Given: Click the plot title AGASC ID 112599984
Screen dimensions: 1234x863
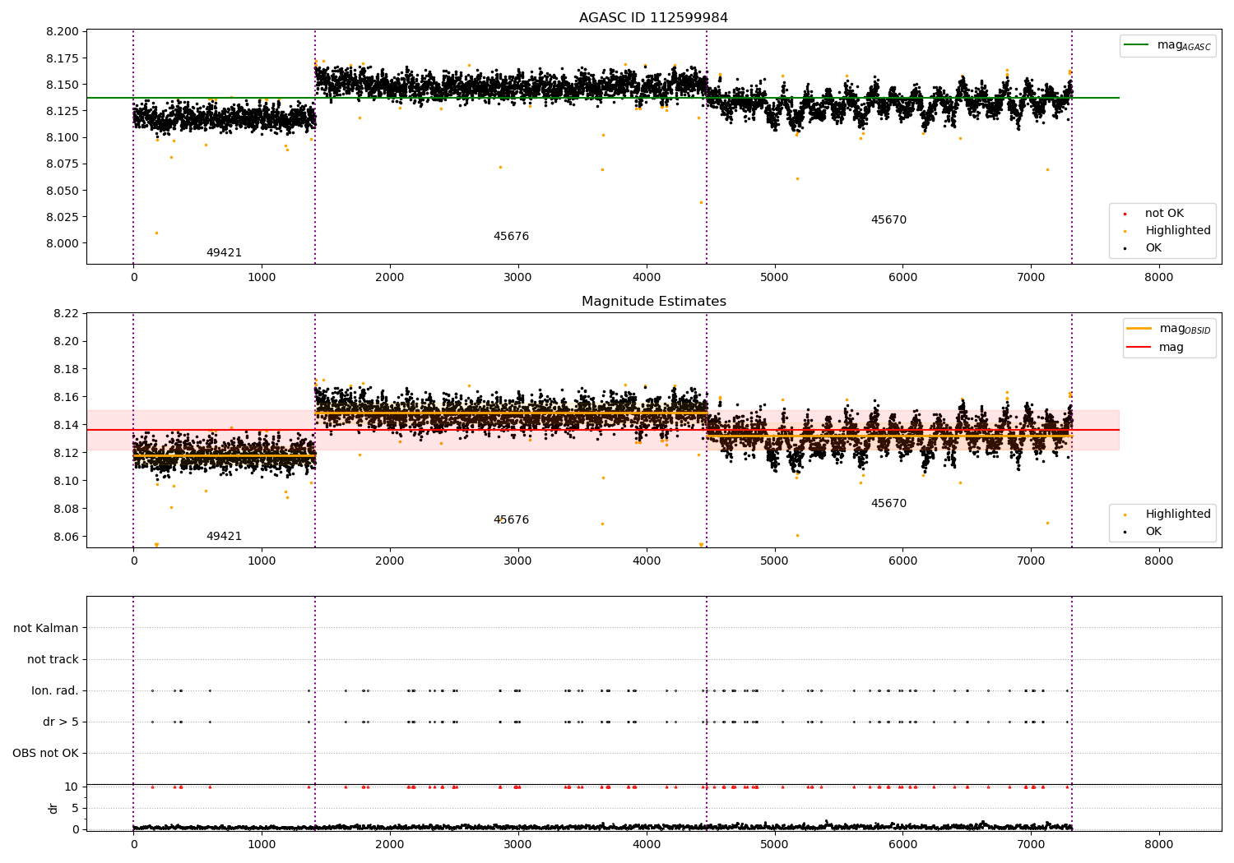Looking at the screenshot, I should coord(653,18).
